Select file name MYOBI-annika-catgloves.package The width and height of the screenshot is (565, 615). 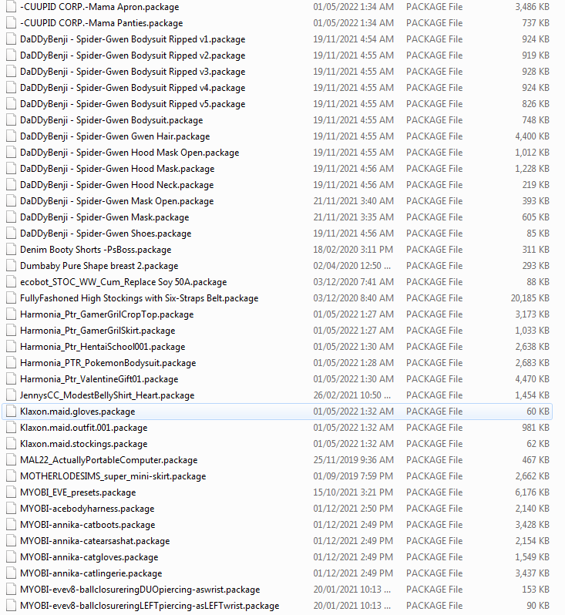pyautogui.click(x=89, y=557)
